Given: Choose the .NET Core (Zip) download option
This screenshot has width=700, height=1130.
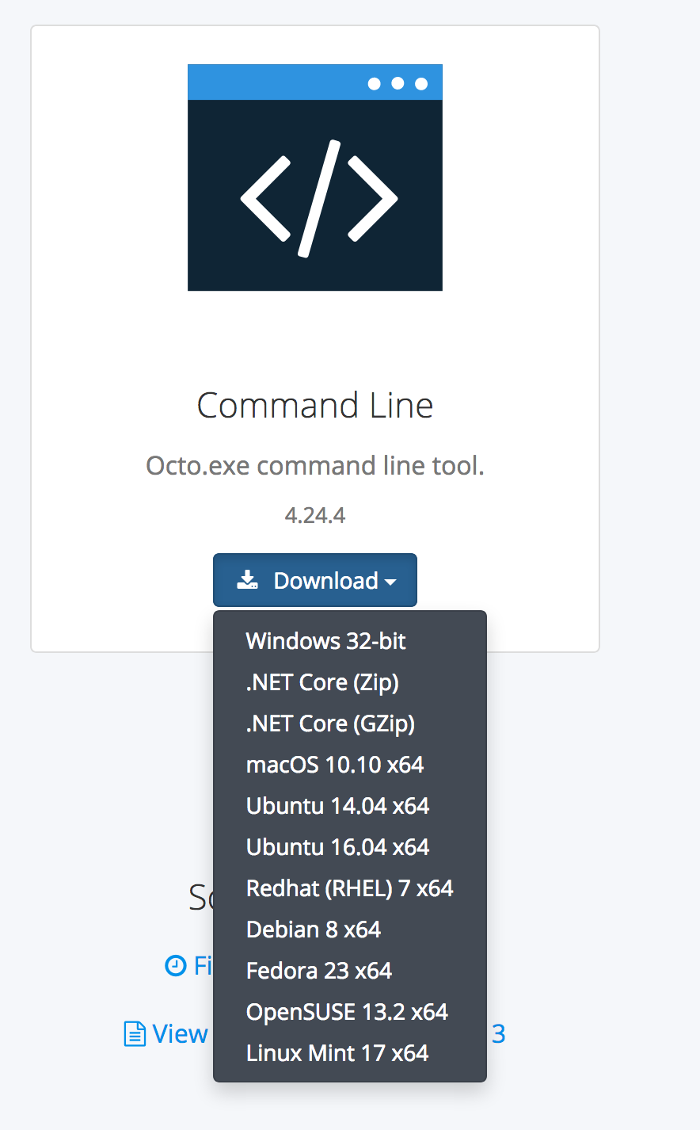Looking at the screenshot, I should pos(322,682).
